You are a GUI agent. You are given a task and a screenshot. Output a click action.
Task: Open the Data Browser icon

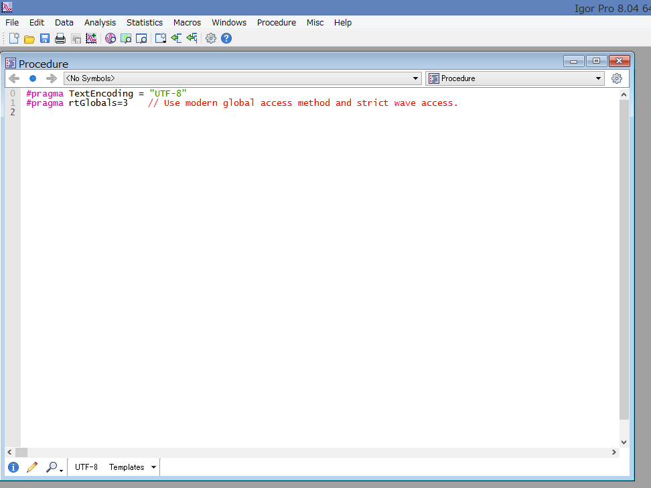(x=111, y=38)
